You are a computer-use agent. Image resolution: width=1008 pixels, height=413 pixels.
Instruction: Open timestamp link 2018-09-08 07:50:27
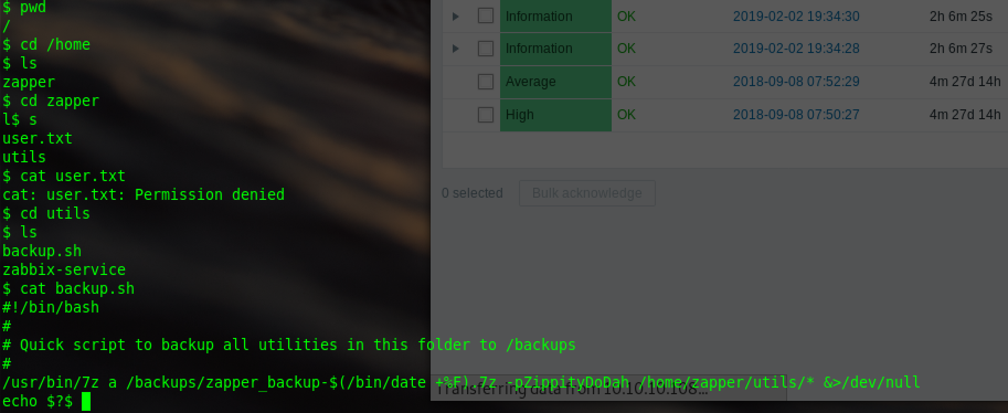tap(796, 115)
